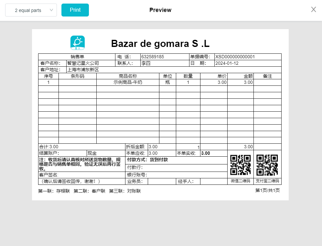Click the Preview title text
This screenshot has width=322, height=246.
click(160, 10)
